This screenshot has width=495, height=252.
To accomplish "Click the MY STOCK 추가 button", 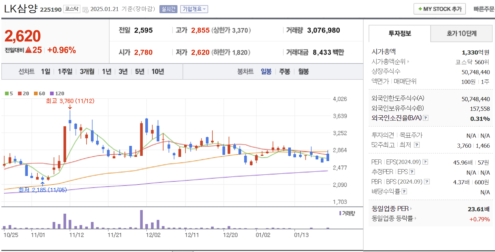I will pyautogui.click(x=439, y=9).
